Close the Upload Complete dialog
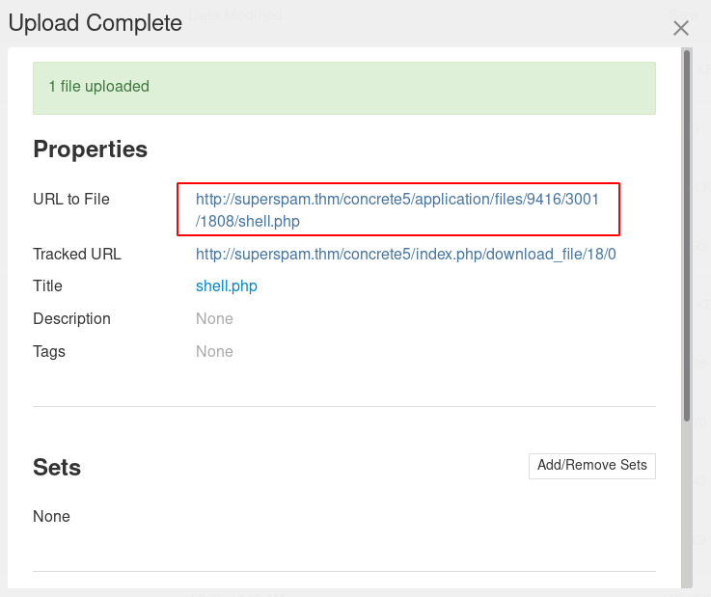 coord(681,28)
